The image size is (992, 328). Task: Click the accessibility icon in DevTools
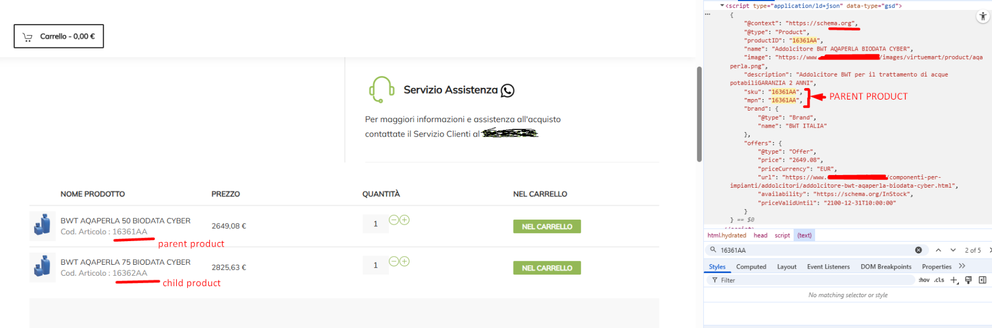click(983, 17)
